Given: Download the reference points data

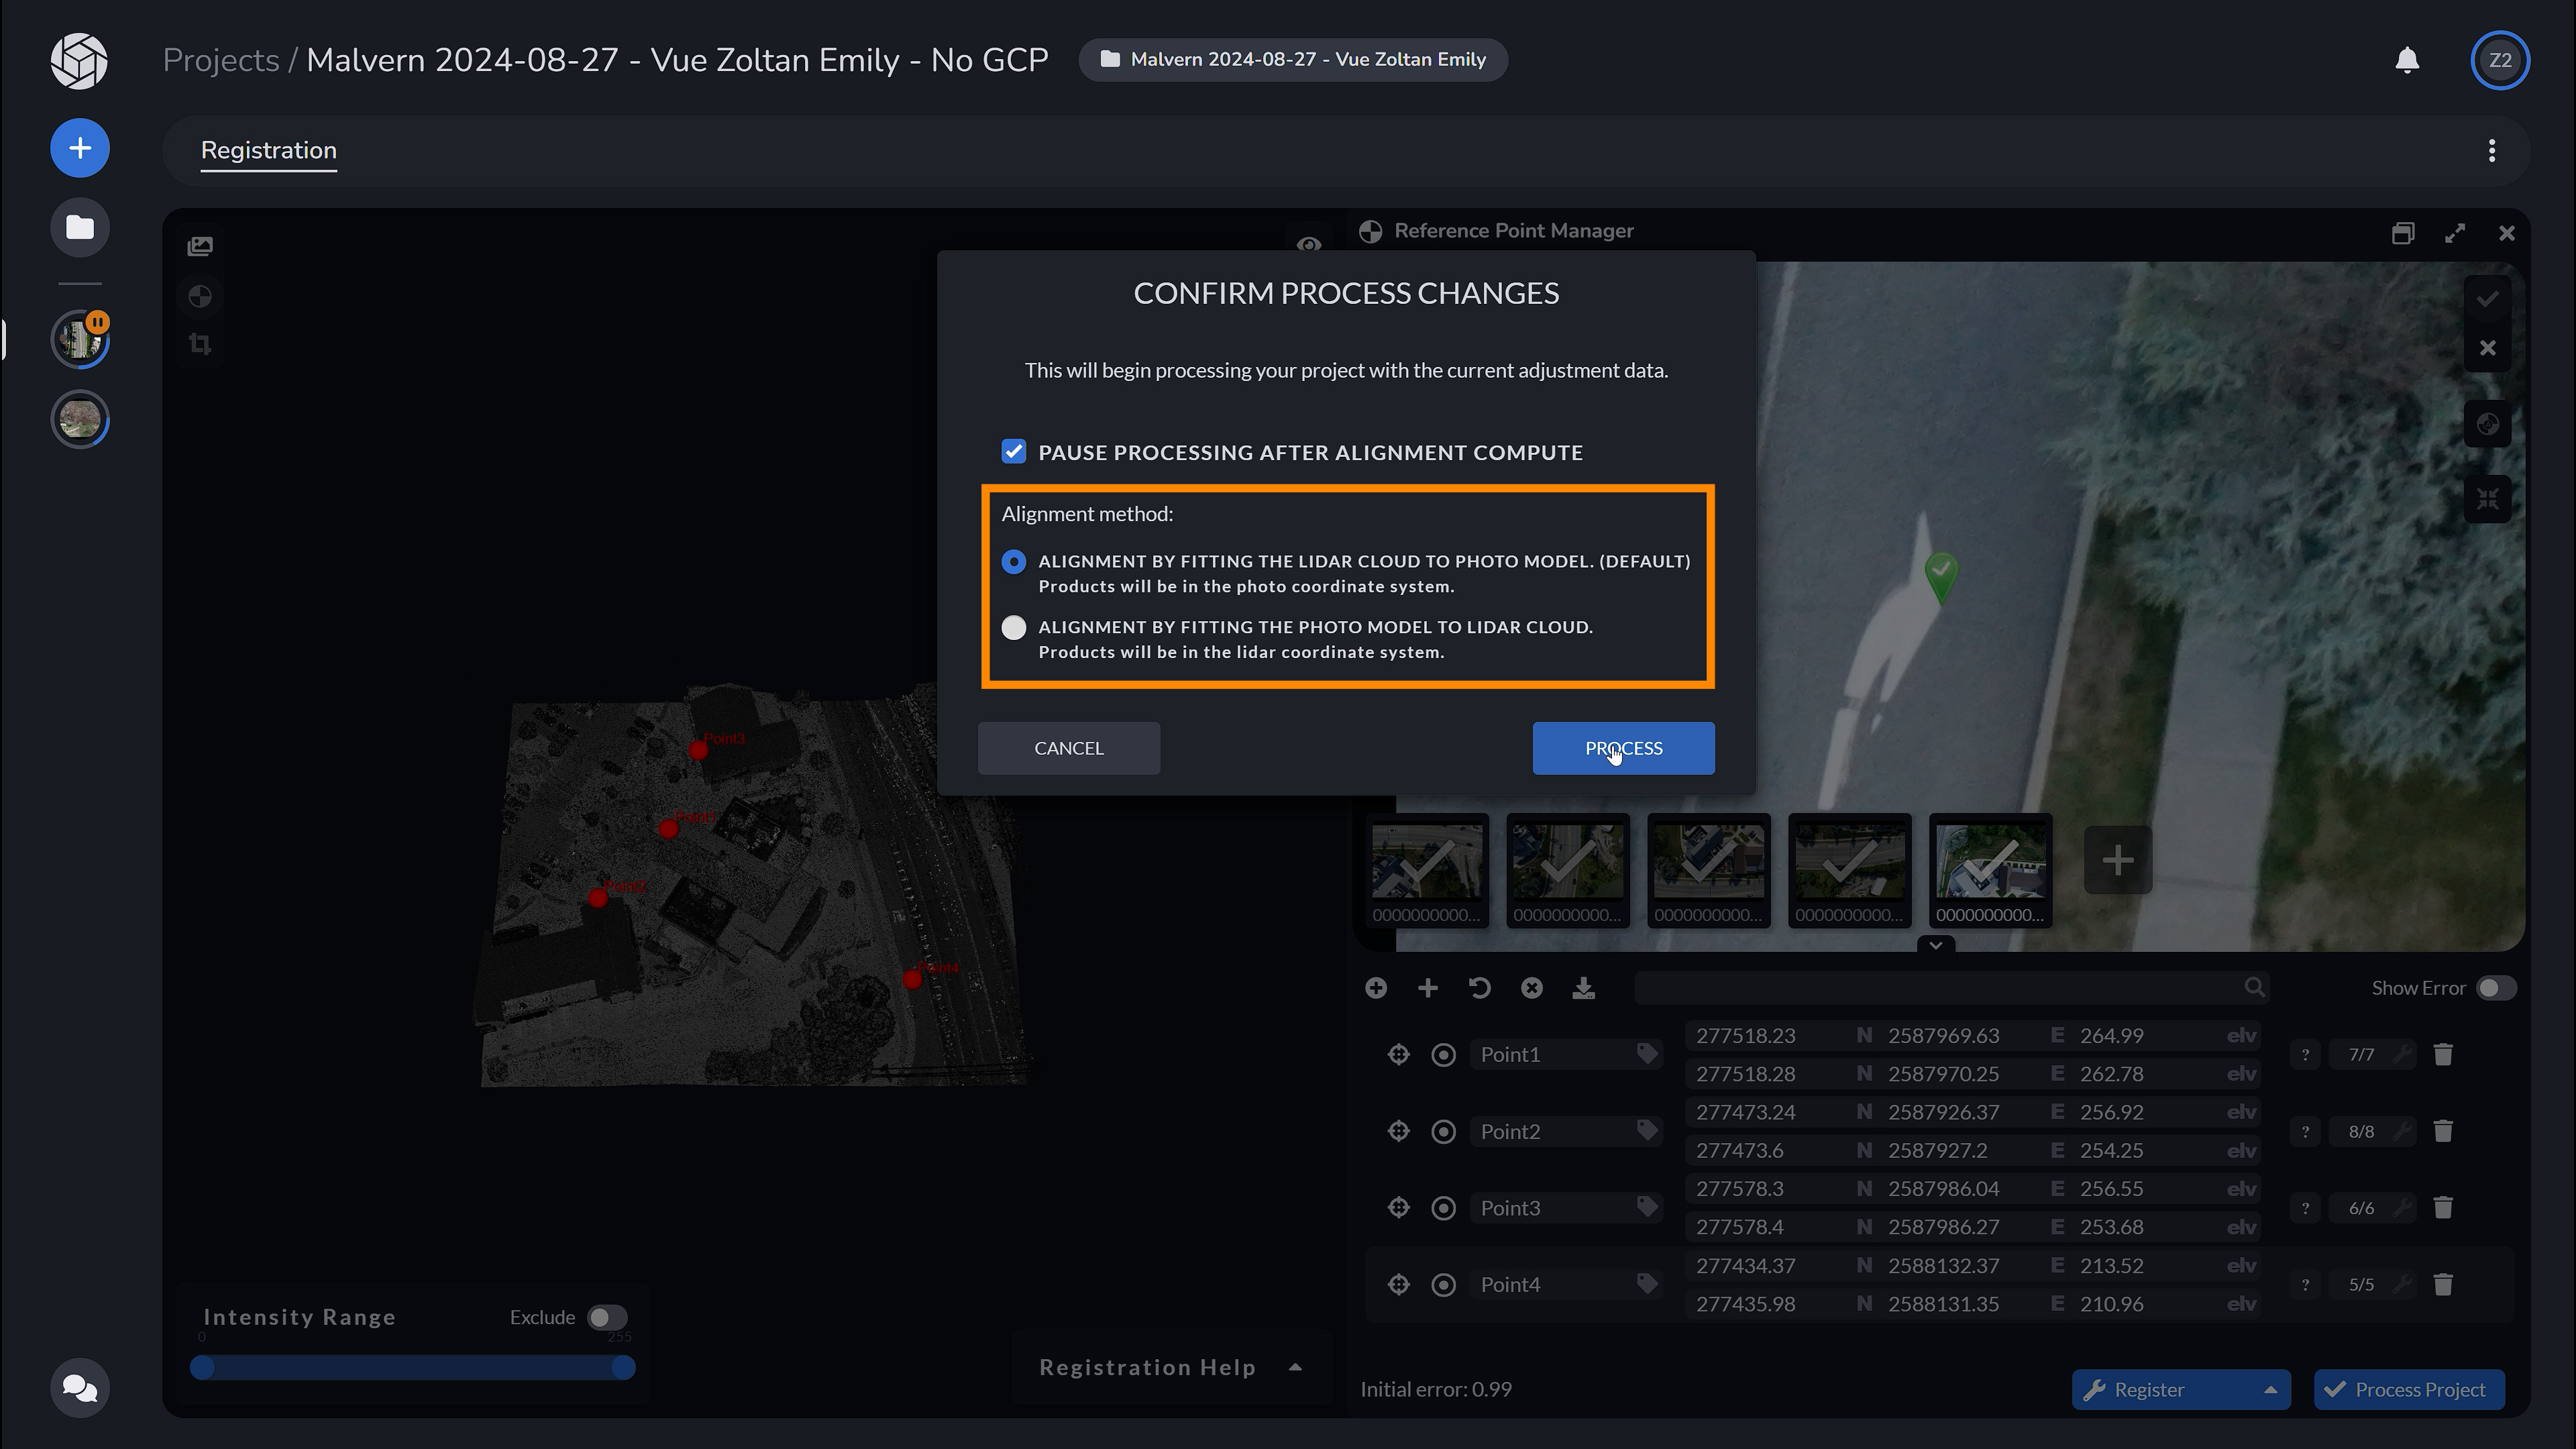Looking at the screenshot, I should [x=1584, y=988].
